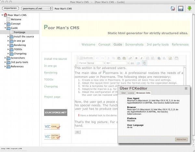Toggle bold formatting in the editor

[x=136, y=58]
